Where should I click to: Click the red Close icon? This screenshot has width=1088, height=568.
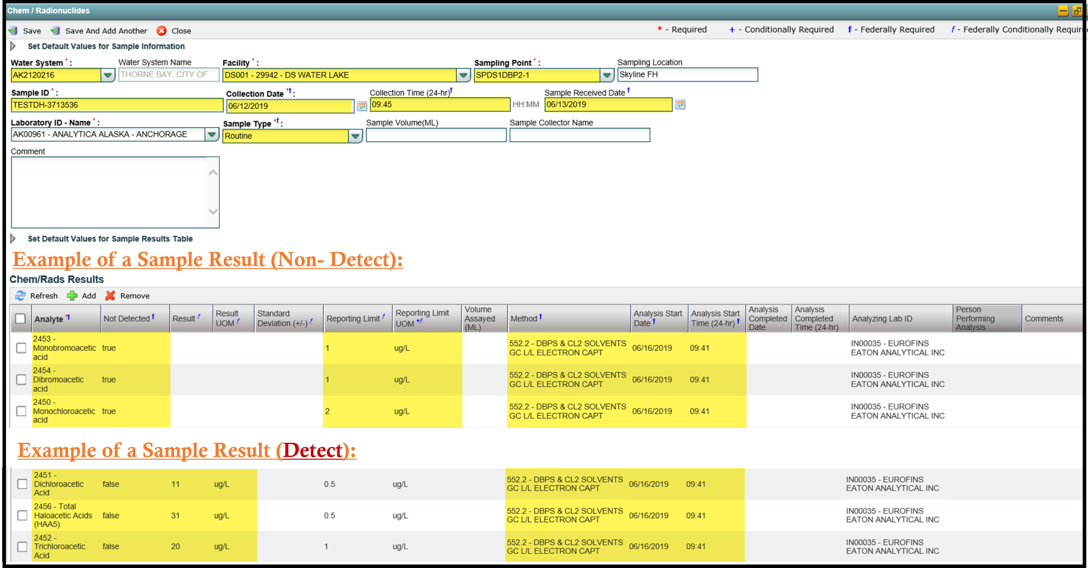click(161, 31)
